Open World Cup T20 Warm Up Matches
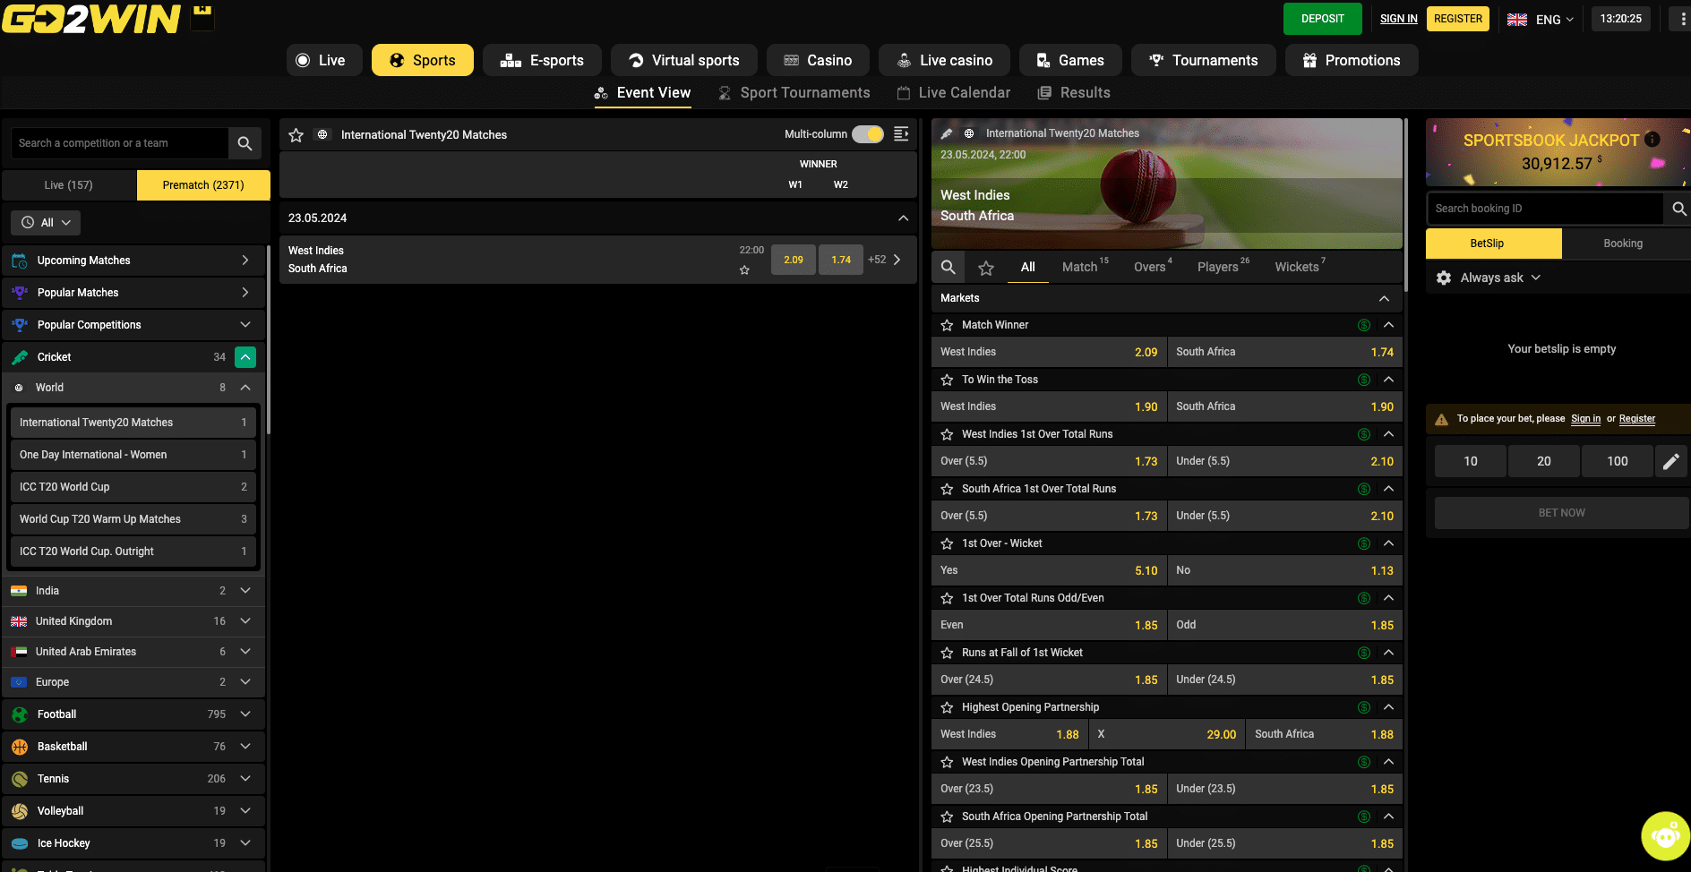This screenshot has height=872, width=1691. pos(133,519)
